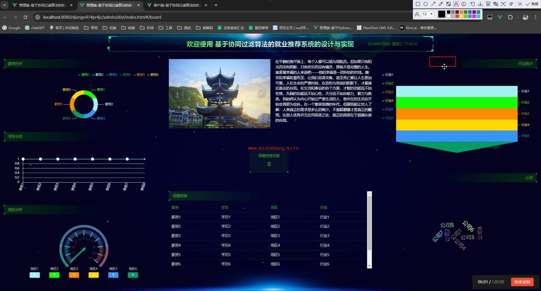This screenshot has height=291, width=541.
Task: Open Chrome's three-dot menu
Action: [535, 17]
